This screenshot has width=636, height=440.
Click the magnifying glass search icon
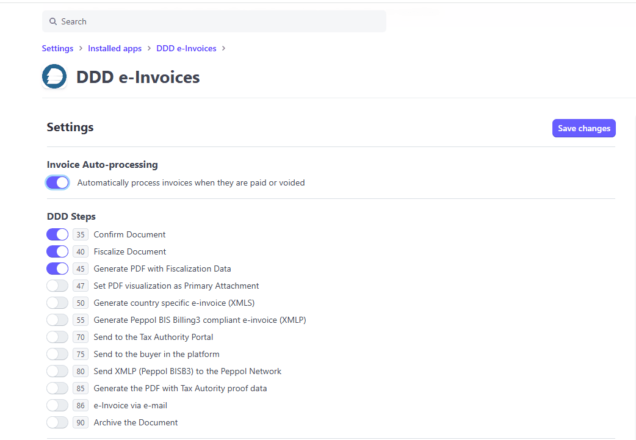(x=53, y=21)
